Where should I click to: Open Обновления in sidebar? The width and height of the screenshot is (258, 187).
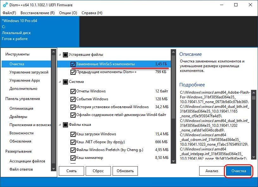click(20, 141)
